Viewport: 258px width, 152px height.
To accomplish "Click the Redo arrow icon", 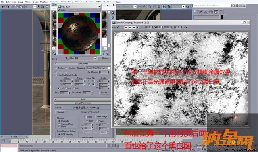I will point(8,7).
